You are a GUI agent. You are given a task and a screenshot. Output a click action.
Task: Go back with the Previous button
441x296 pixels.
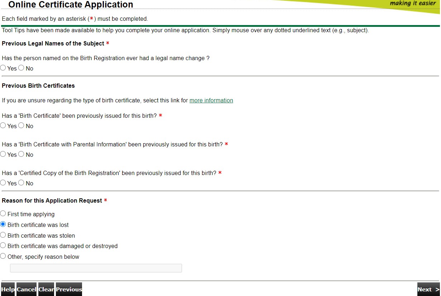(69, 290)
